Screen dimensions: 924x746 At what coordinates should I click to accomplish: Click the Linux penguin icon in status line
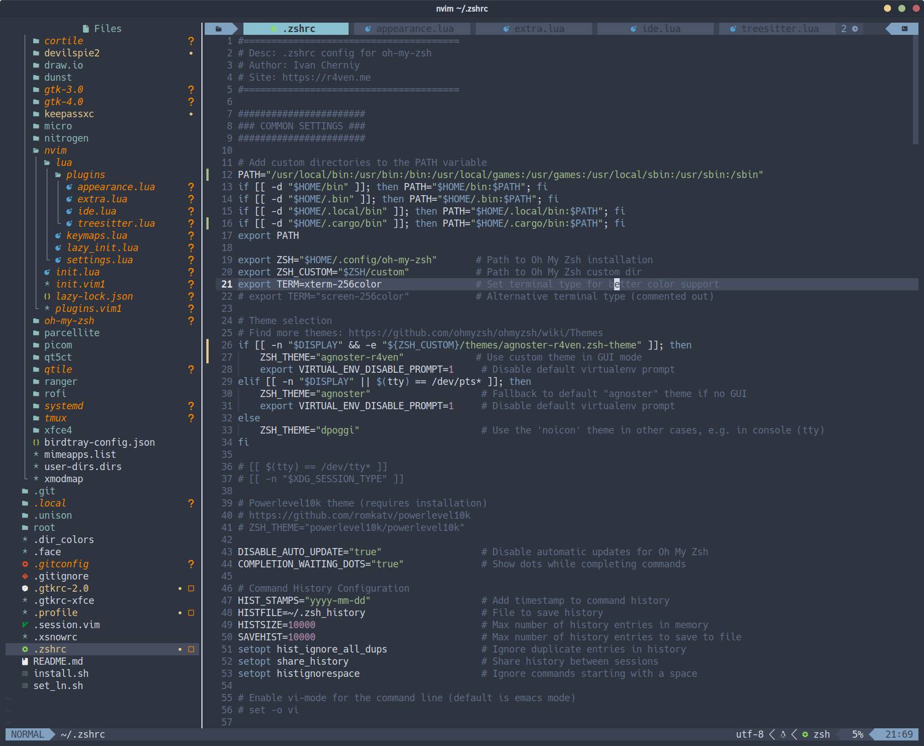point(783,734)
